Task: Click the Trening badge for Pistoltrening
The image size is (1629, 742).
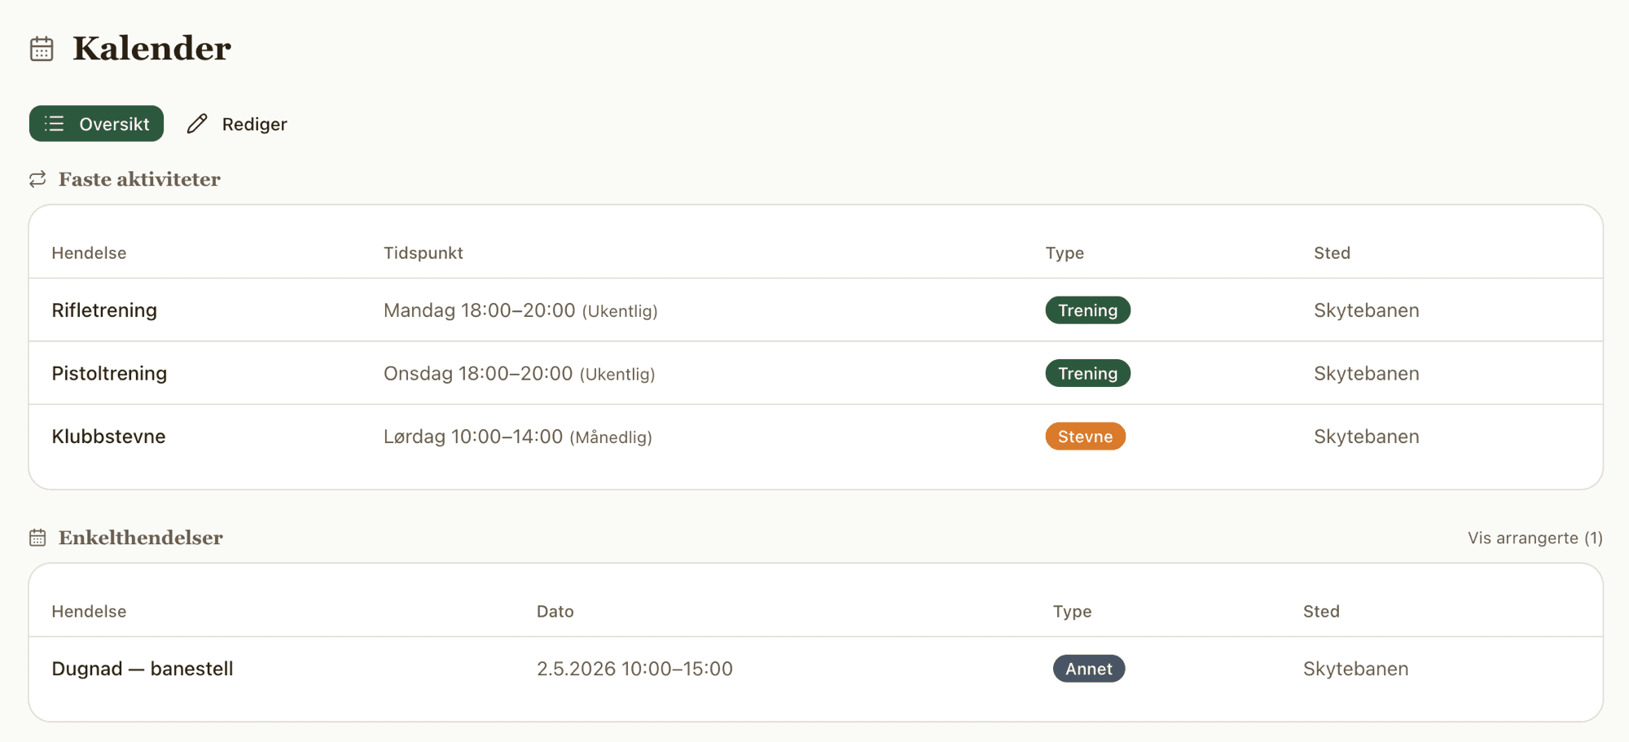Action: 1087,373
